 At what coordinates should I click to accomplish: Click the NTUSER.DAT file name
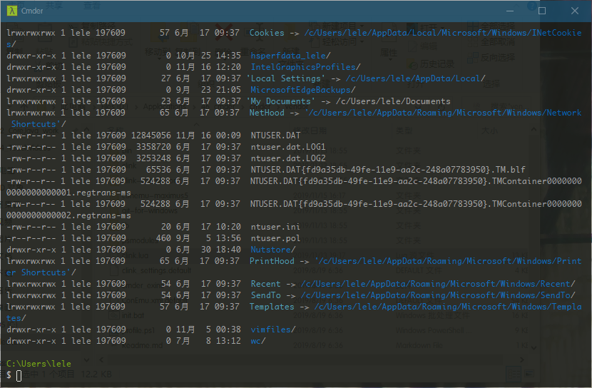point(276,136)
